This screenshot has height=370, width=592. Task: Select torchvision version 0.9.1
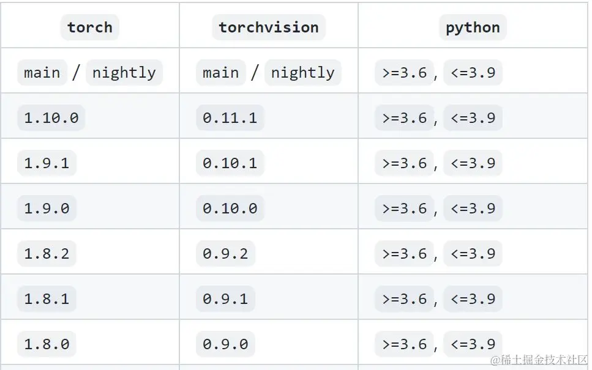[x=225, y=298]
